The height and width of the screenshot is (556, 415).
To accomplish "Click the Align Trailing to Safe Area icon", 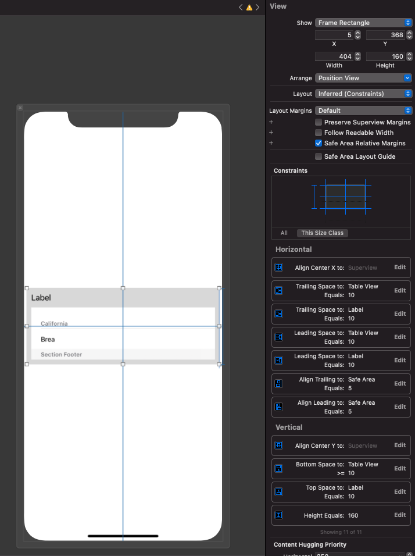I will pos(279,384).
